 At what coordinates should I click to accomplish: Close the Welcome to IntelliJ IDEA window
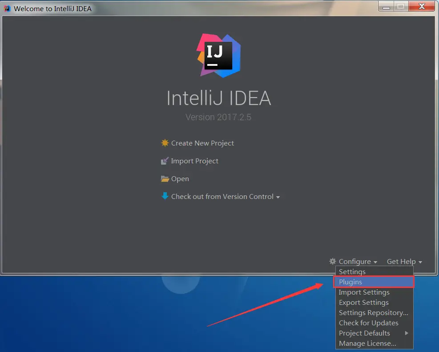point(421,6)
